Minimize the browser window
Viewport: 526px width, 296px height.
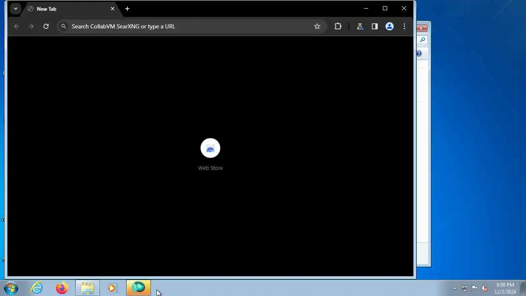coord(366,9)
